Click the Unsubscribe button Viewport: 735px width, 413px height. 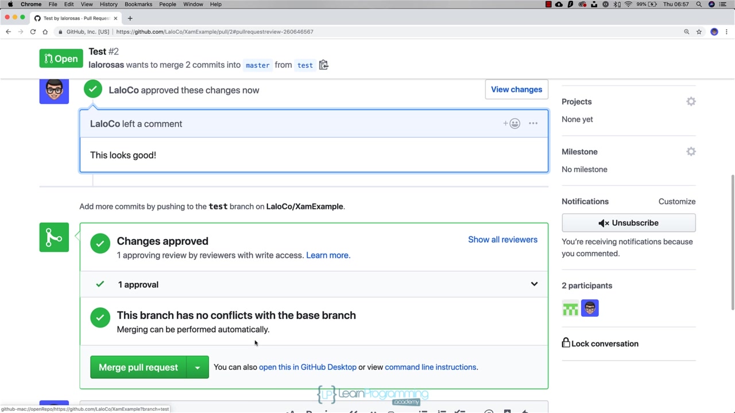click(x=629, y=223)
